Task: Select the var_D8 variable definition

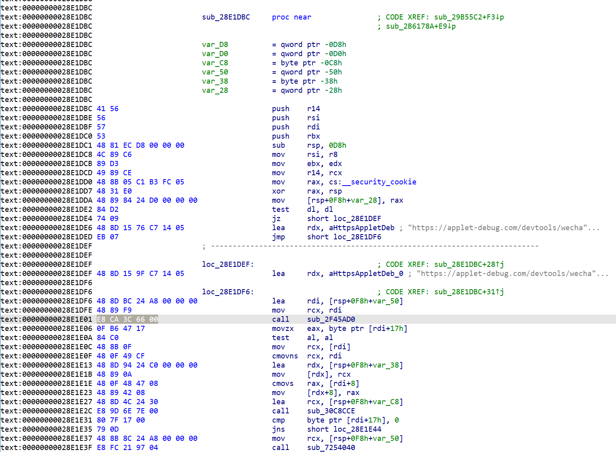Action: [x=215, y=45]
